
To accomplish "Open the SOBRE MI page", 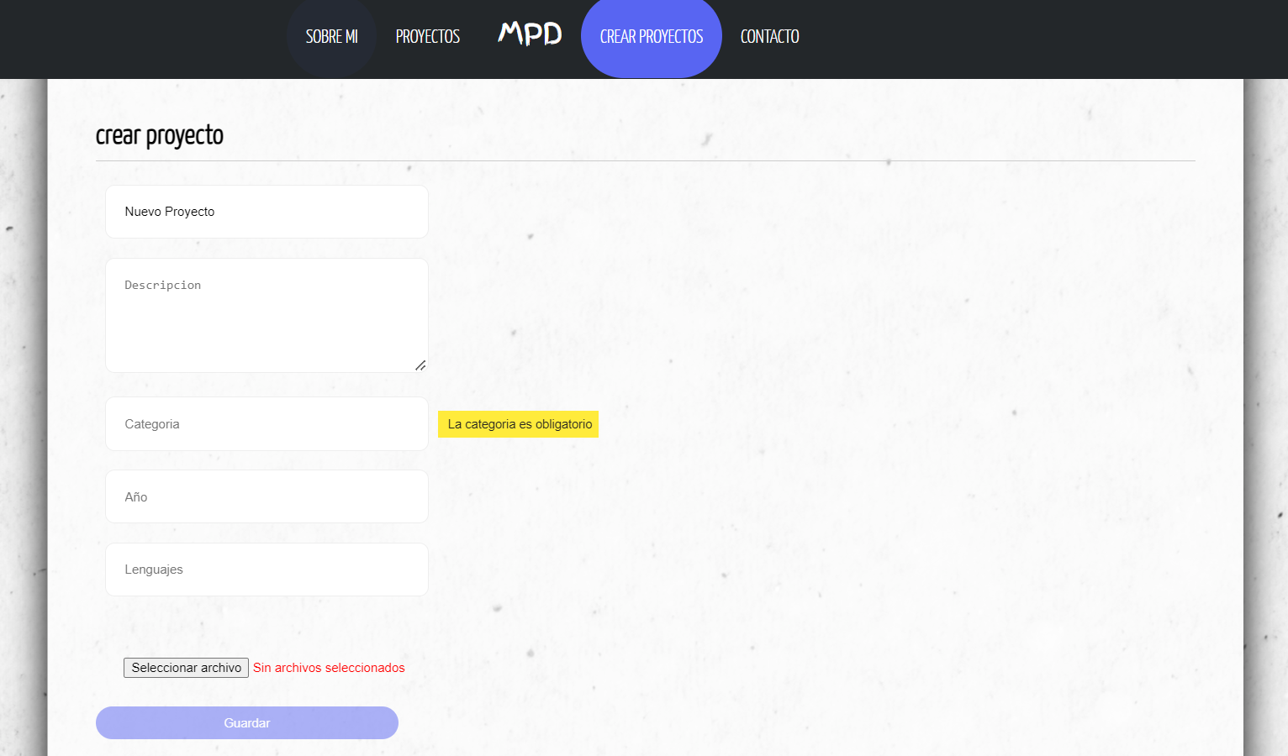I will [x=331, y=36].
